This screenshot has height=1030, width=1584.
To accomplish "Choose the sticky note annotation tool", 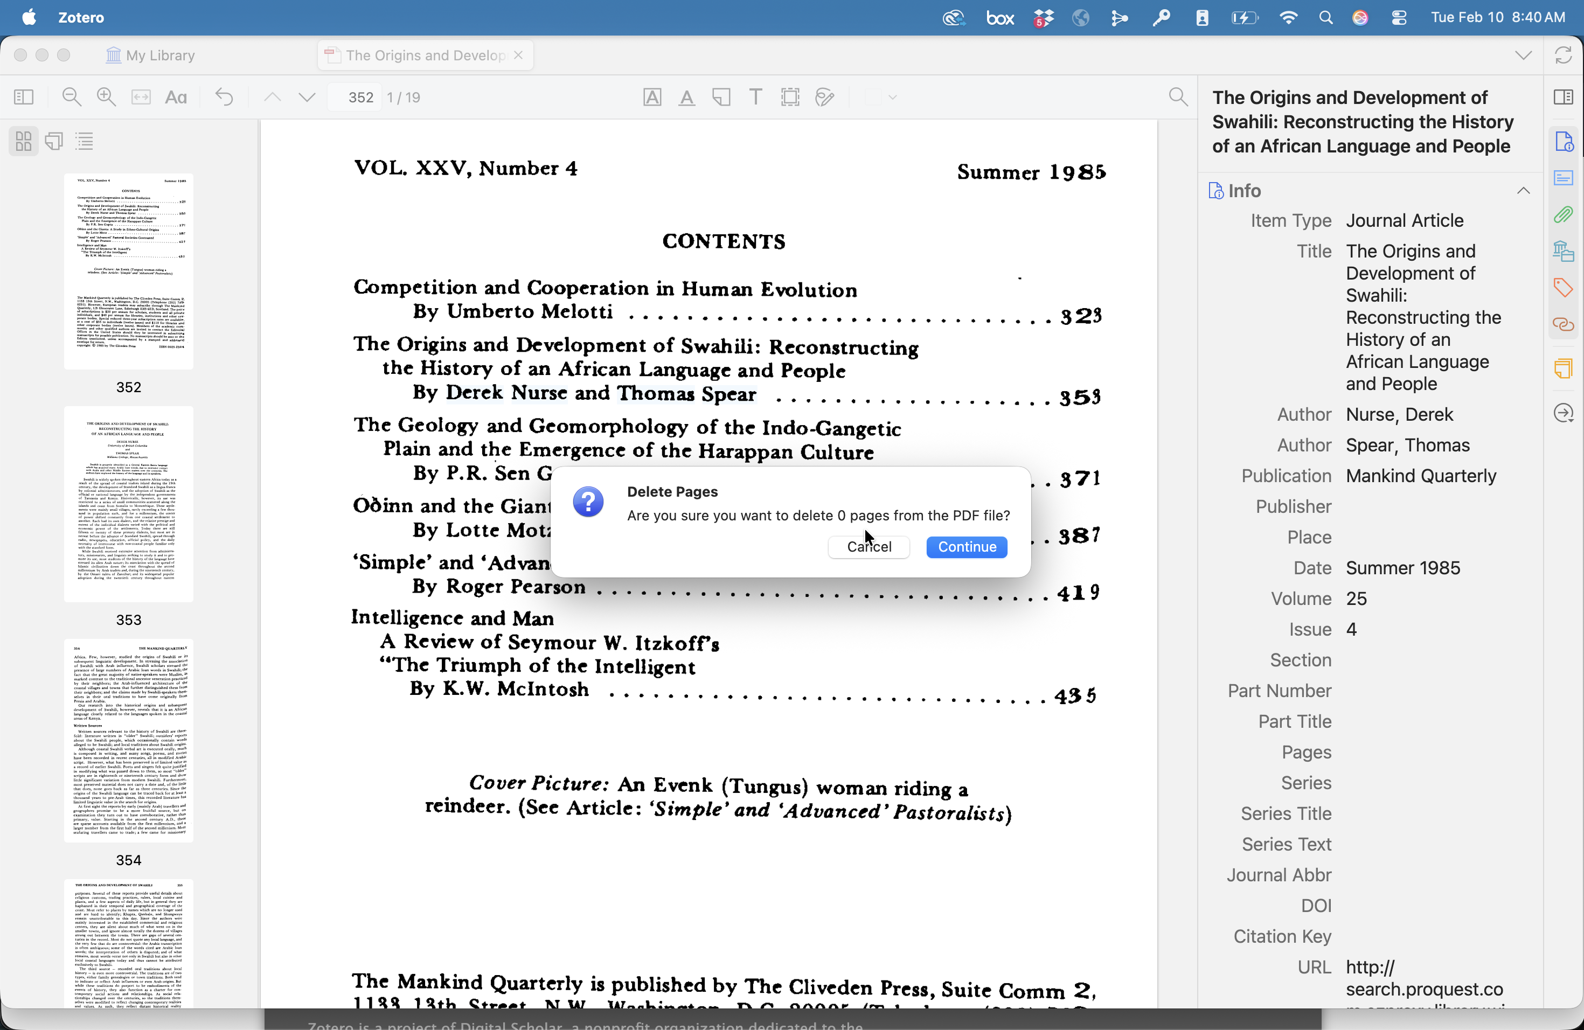I will pos(721,97).
